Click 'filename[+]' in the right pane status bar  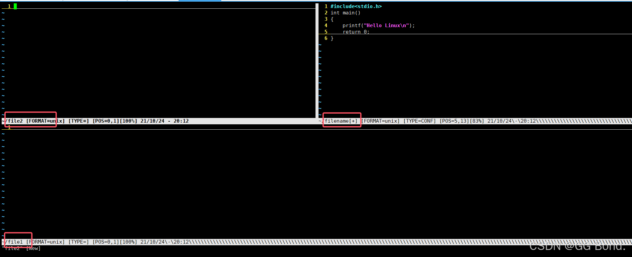341,121
